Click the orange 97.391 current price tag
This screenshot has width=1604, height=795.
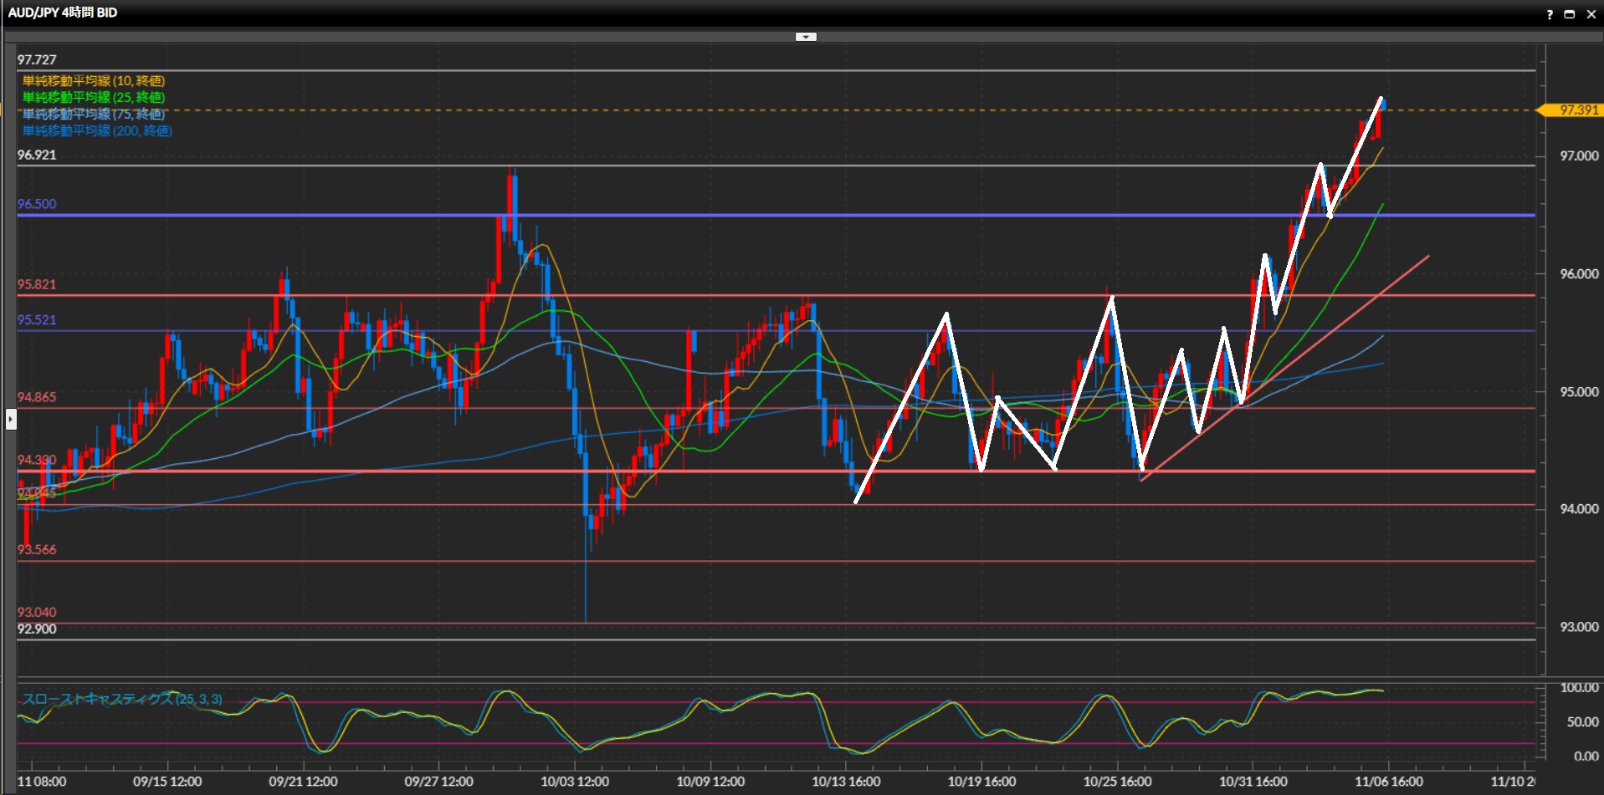(1576, 110)
